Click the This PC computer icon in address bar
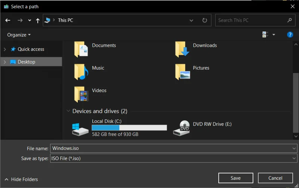299x188 pixels. click(47, 20)
